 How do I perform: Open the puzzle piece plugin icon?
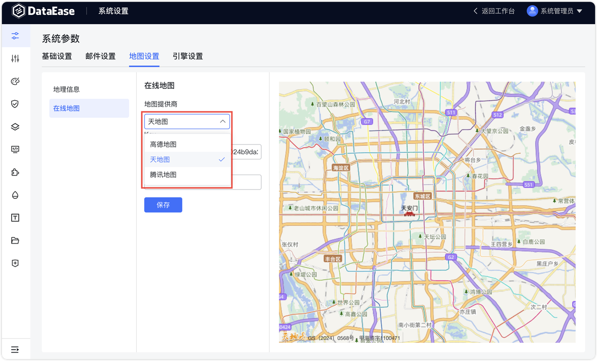[x=15, y=172]
